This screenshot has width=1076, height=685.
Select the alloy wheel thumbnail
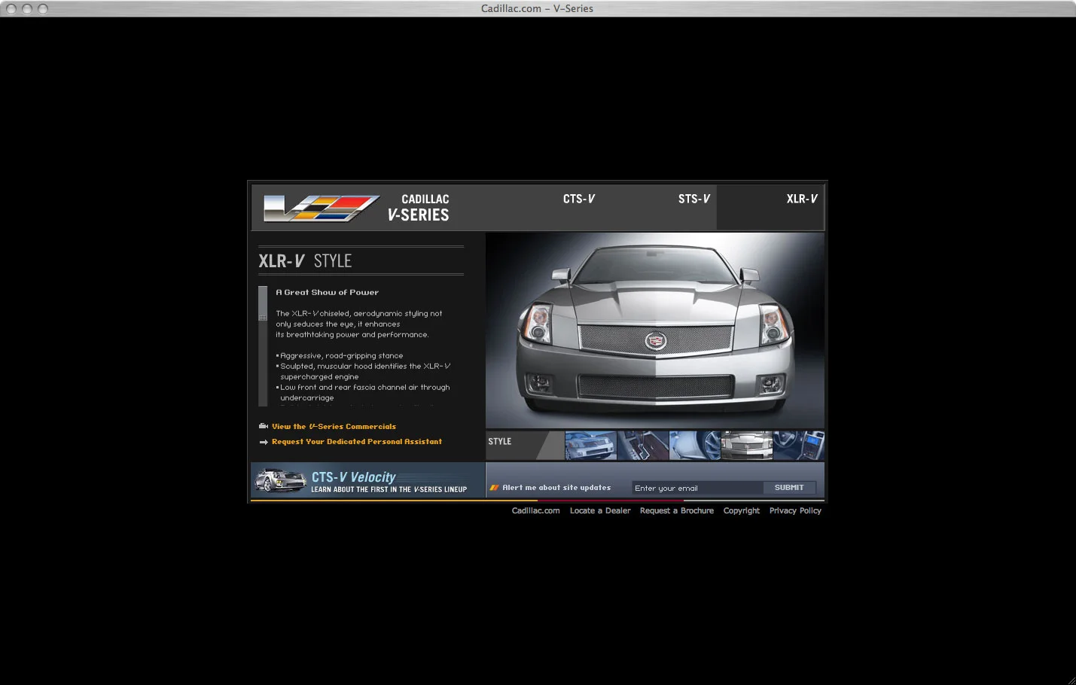695,446
